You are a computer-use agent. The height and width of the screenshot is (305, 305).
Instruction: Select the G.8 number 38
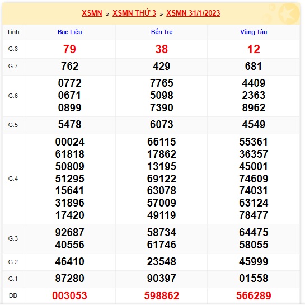162,49
